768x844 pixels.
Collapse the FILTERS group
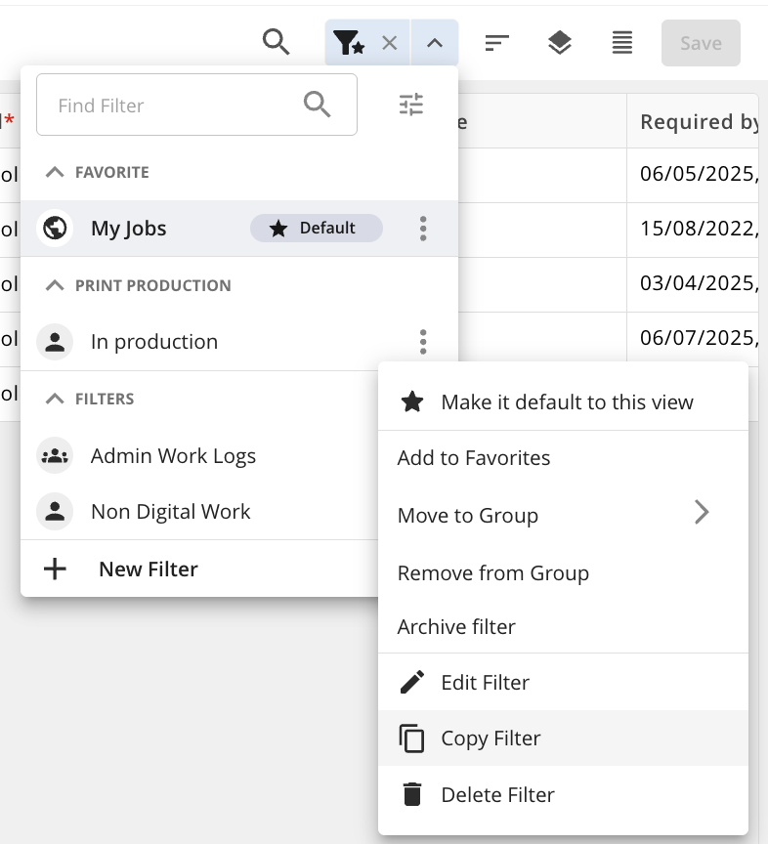(55, 399)
